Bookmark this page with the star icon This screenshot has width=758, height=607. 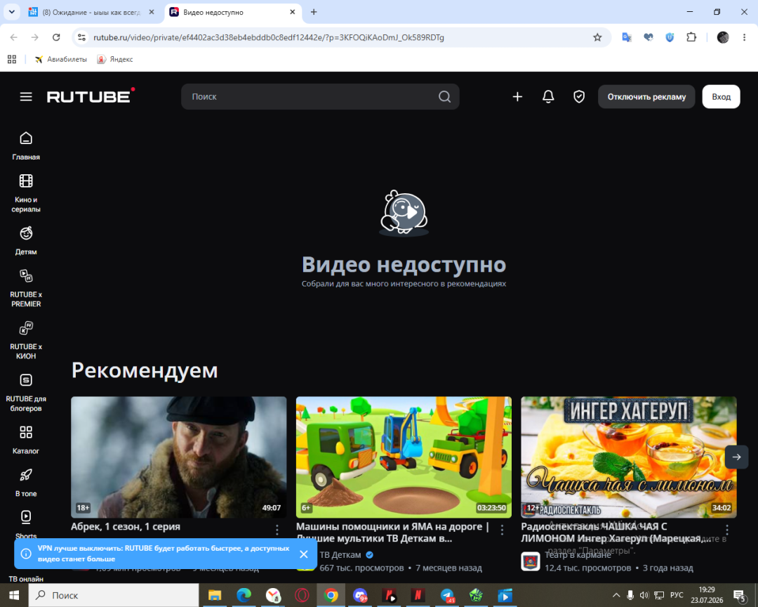tap(597, 37)
